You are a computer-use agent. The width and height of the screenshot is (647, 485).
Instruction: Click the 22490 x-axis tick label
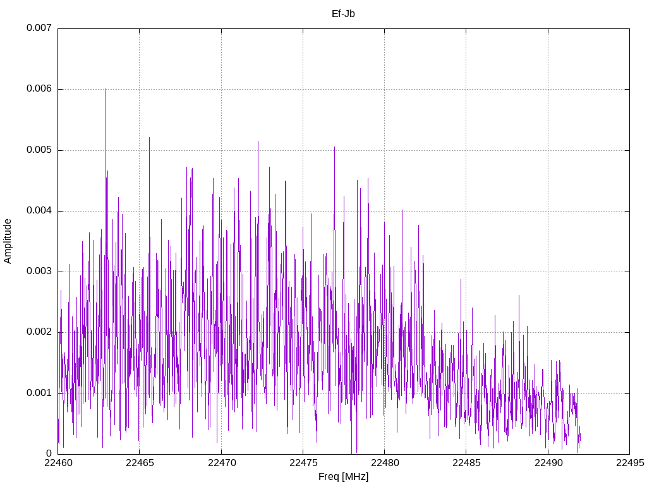pyautogui.click(x=548, y=463)
